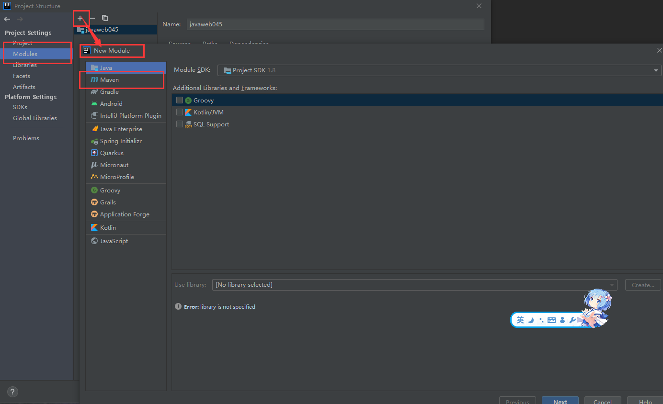Close the New Module dialog

click(x=660, y=50)
